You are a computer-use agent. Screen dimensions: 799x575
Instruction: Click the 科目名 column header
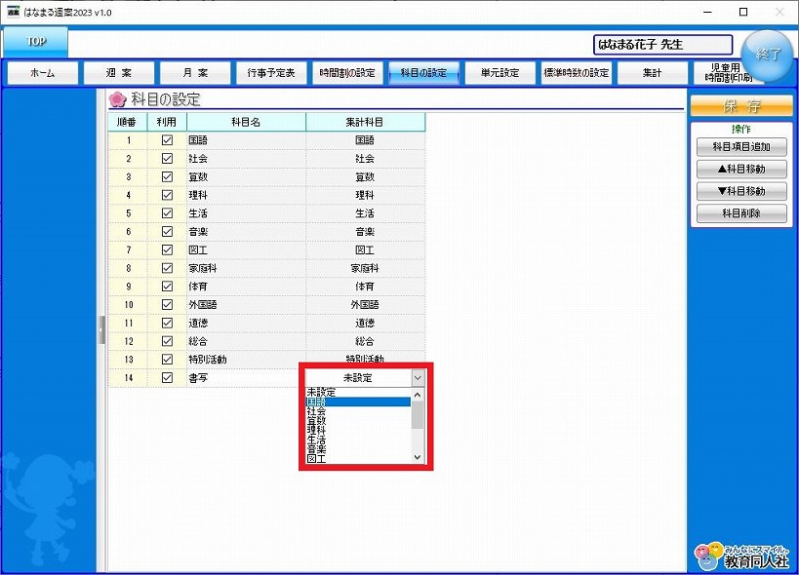click(x=246, y=122)
